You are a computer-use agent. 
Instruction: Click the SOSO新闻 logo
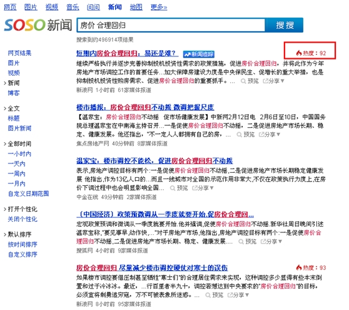click(x=38, y=25)
